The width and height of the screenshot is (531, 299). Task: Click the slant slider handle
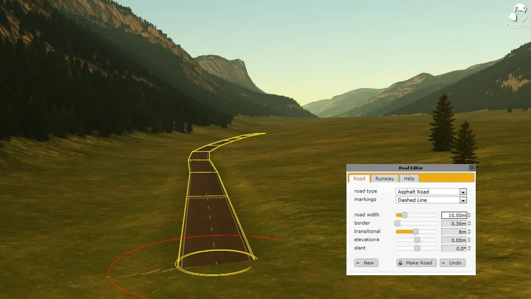[x=417, y=248]
